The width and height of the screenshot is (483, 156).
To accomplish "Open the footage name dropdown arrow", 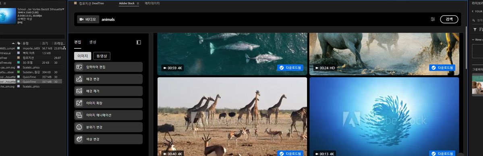I will tap(63, 9).
